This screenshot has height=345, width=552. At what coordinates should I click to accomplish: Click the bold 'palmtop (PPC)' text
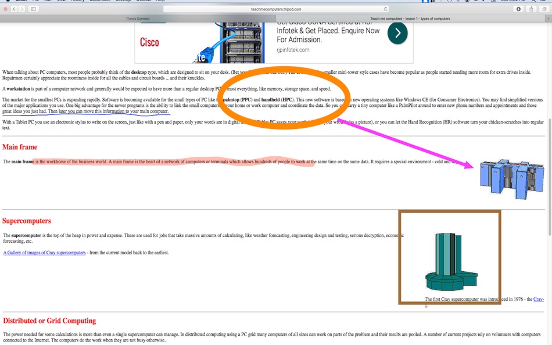[238, 100]
